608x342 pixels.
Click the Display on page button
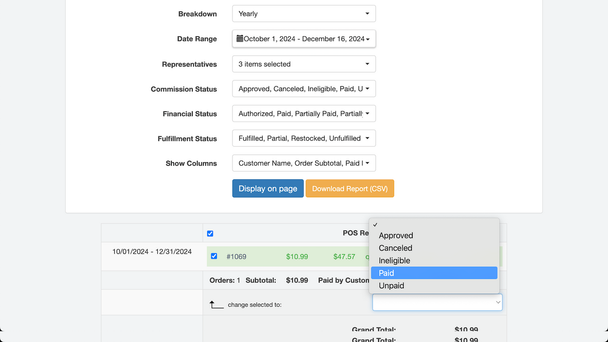[x=268, y=189]
